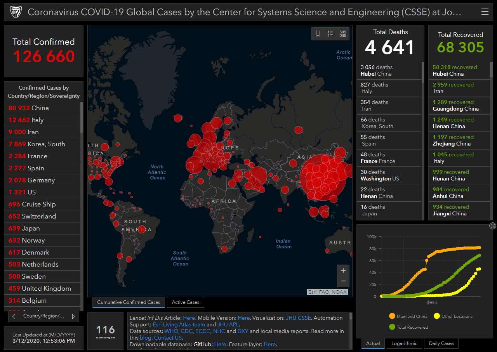
Task: Click the Johns Hopkins shield logo
Action: 16,12
